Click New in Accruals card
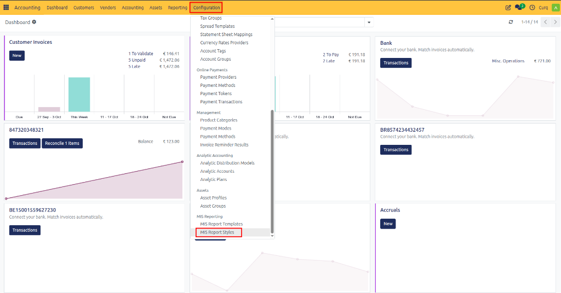The width and height of the screenshot is (561, 293). pos(388,224)
